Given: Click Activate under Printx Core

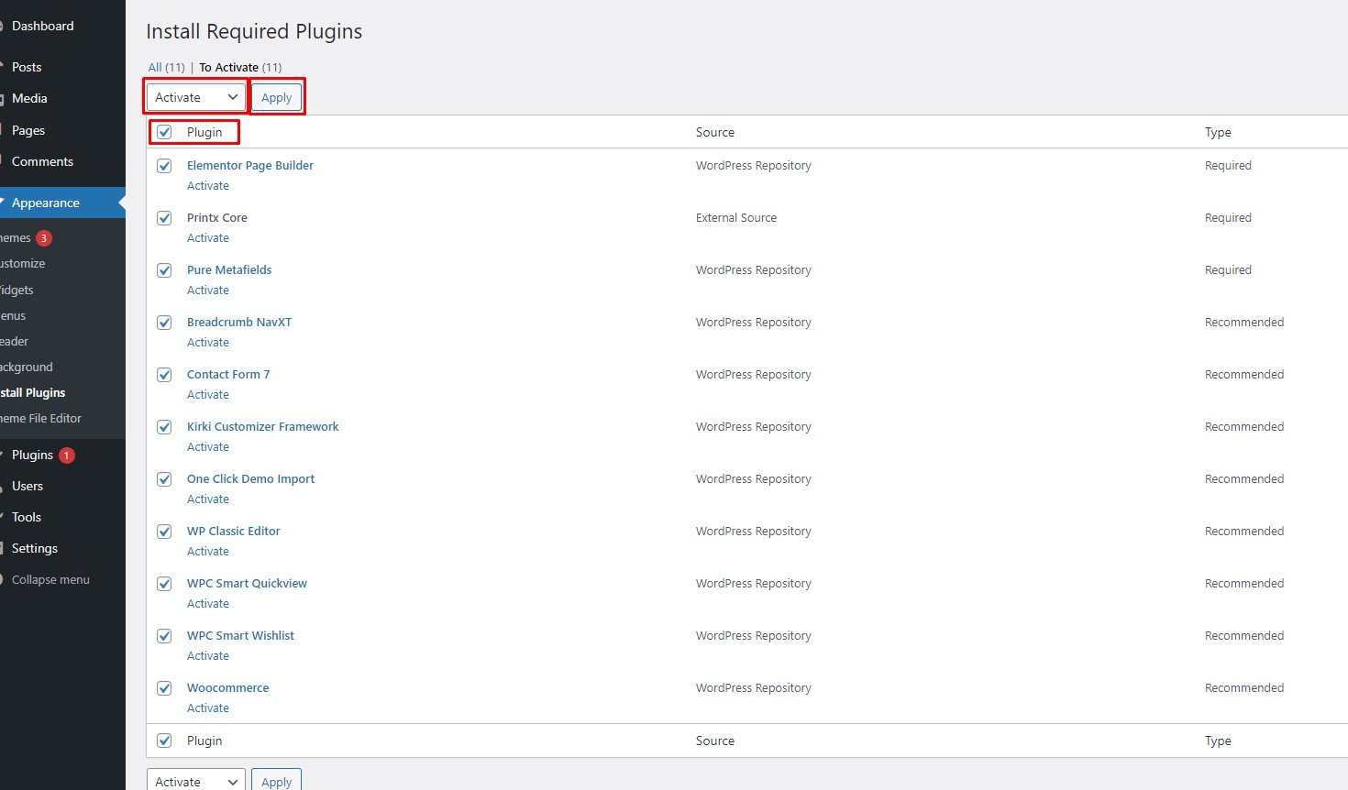Looking at the screenshot, I should (208, 237).
